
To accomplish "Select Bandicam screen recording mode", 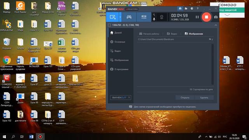I will pyautogui.click(x=112, y=17).
